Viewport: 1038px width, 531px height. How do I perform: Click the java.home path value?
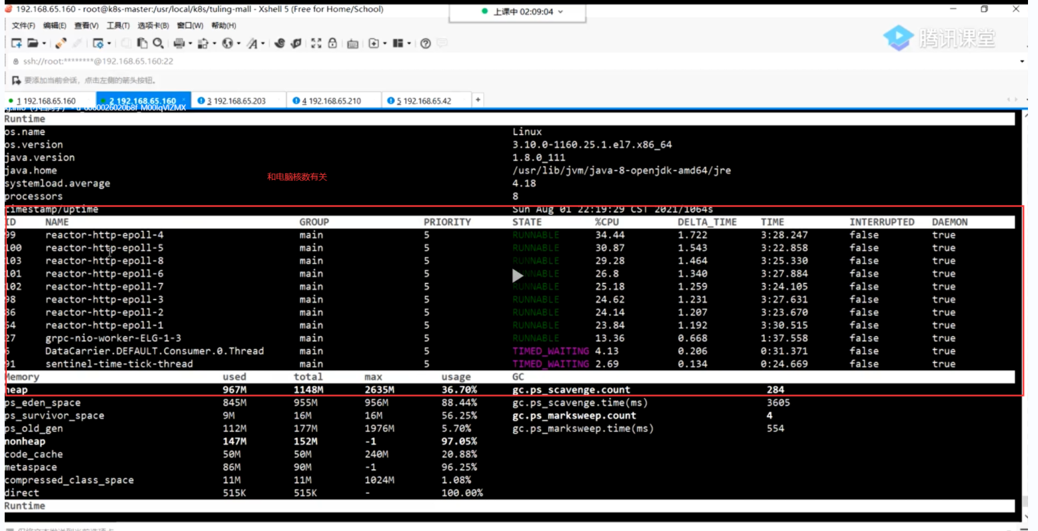[622, 170]
